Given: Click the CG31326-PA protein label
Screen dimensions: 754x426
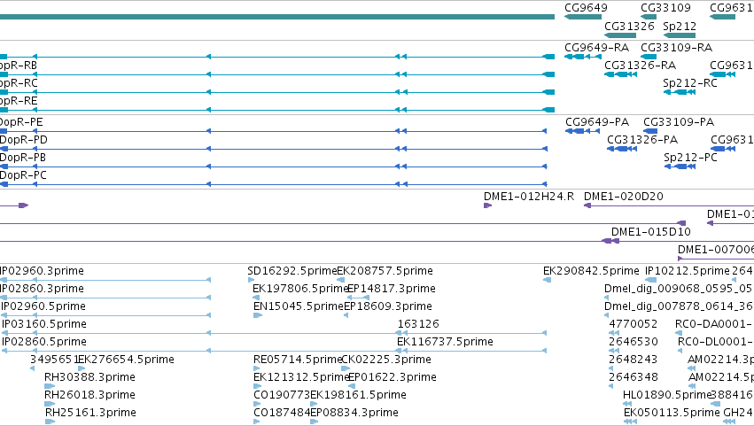Looking at the screenshot, I should pyautogui.click(x=642, y=139).
